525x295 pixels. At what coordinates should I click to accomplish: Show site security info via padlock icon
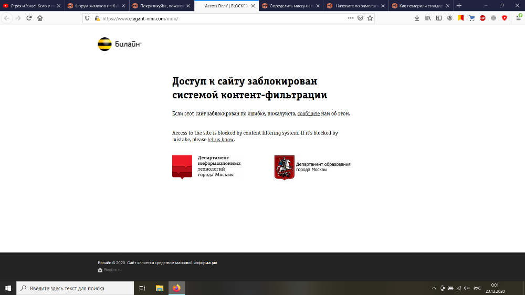(97, 18)
